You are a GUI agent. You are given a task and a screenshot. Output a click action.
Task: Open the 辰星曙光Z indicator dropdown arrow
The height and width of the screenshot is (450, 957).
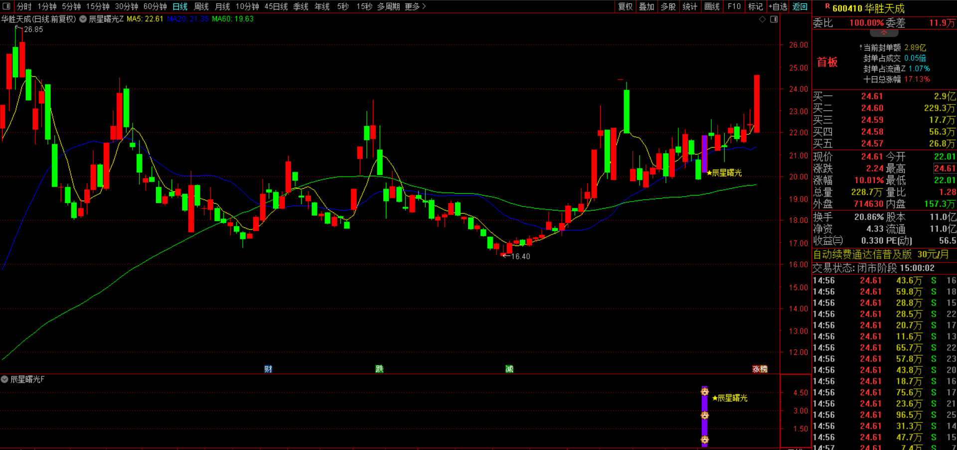83,19
